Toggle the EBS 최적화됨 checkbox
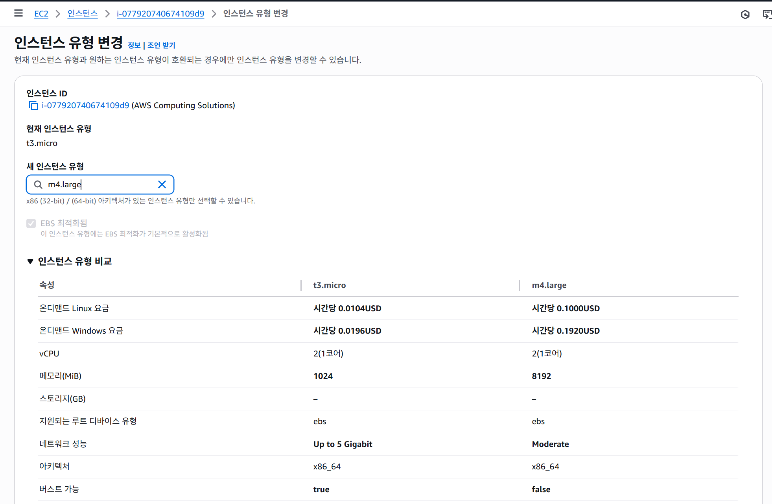 tap(31, 223)
